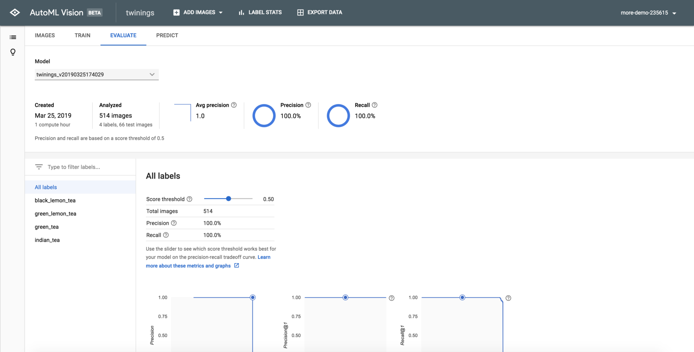Click the score threshold slider handle
Image resolution: width=694 pixels, height=352 pixels.
229,199
